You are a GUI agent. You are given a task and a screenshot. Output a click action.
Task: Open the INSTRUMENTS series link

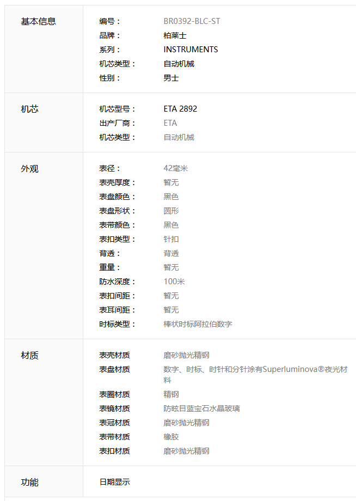point(191,50)
